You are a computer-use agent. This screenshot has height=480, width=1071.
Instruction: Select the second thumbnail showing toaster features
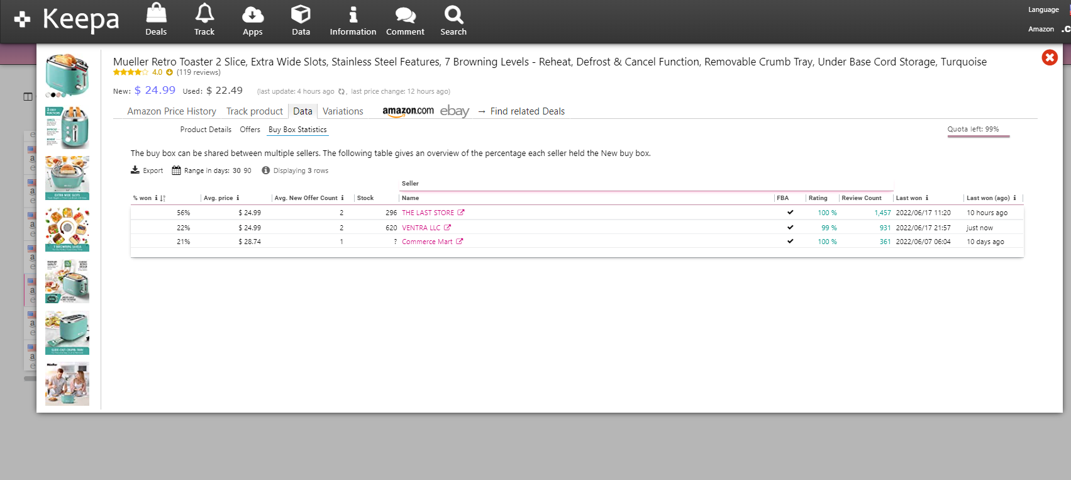(67, 127)
